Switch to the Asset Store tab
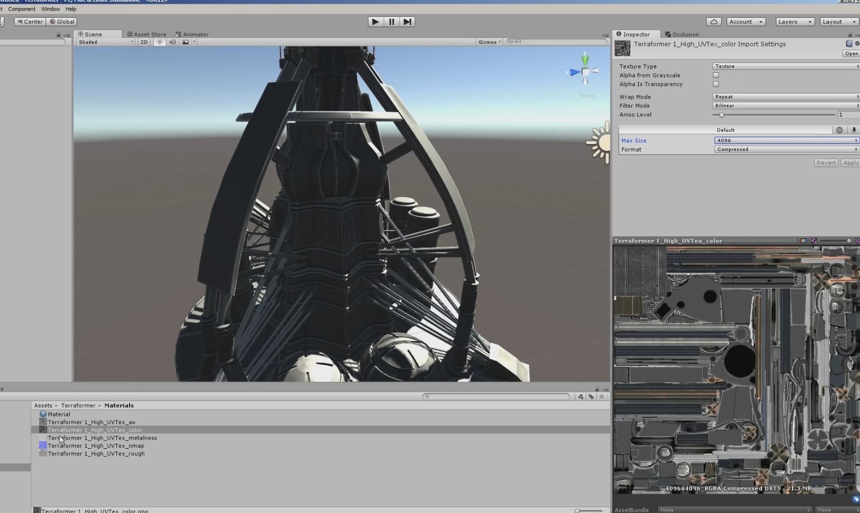The height and width of the screenshot is (513, 860). pos(147,34)
